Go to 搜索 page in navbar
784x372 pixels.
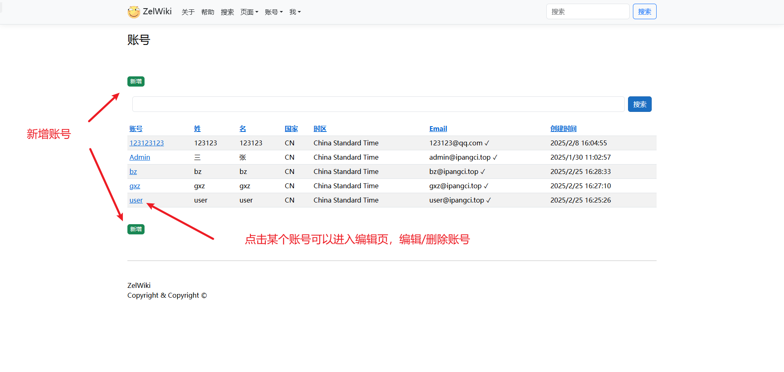227,12
